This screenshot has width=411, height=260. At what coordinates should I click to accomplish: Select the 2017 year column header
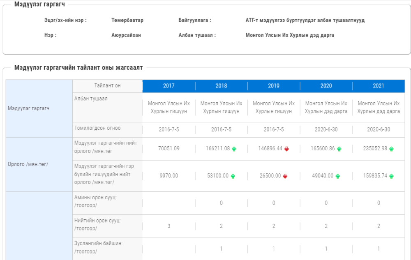[169, 86]
